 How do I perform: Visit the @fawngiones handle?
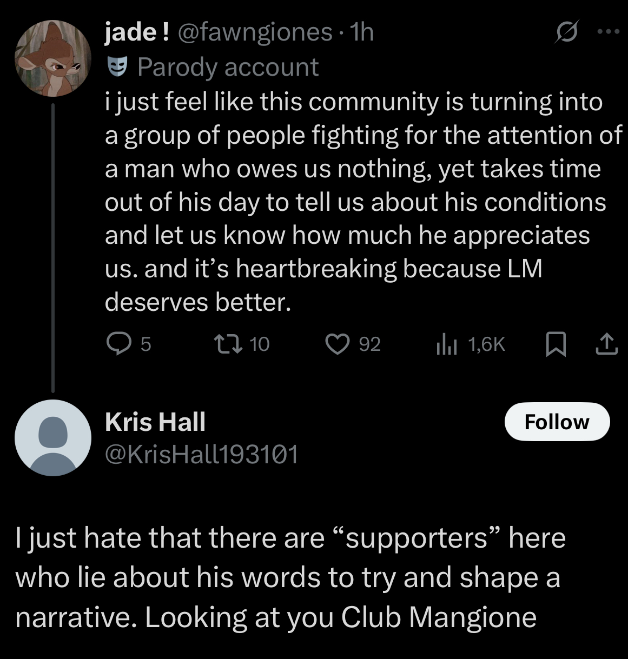point(254,33)
